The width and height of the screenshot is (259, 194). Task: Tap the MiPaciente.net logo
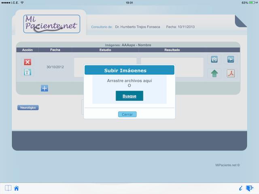point(52,23)
